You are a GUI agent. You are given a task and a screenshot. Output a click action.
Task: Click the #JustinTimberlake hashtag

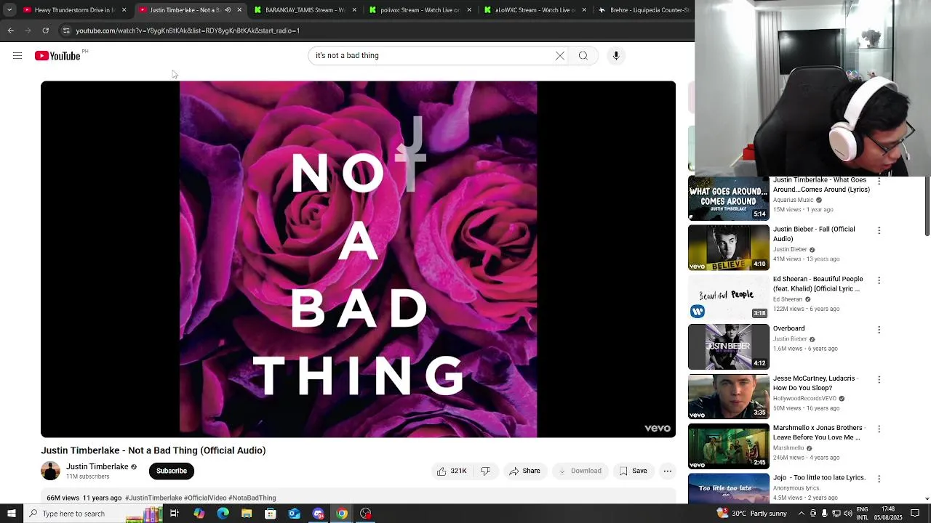pyautogui.click(x=153, y=498)
